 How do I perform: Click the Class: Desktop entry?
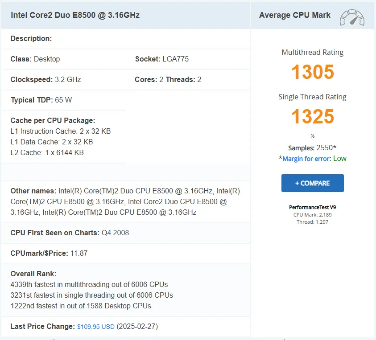click(x=35, y=59)
